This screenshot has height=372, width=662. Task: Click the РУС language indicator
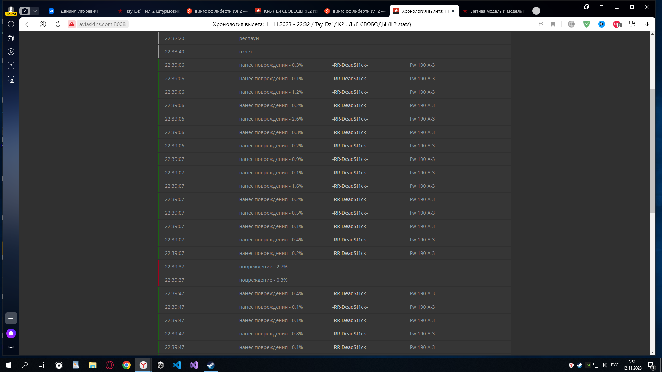(x=615, y=365)
